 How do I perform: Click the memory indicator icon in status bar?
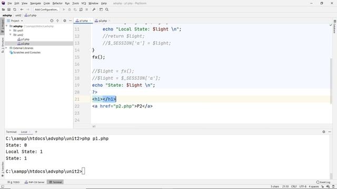pyautogui.click(x=333, y=187)
